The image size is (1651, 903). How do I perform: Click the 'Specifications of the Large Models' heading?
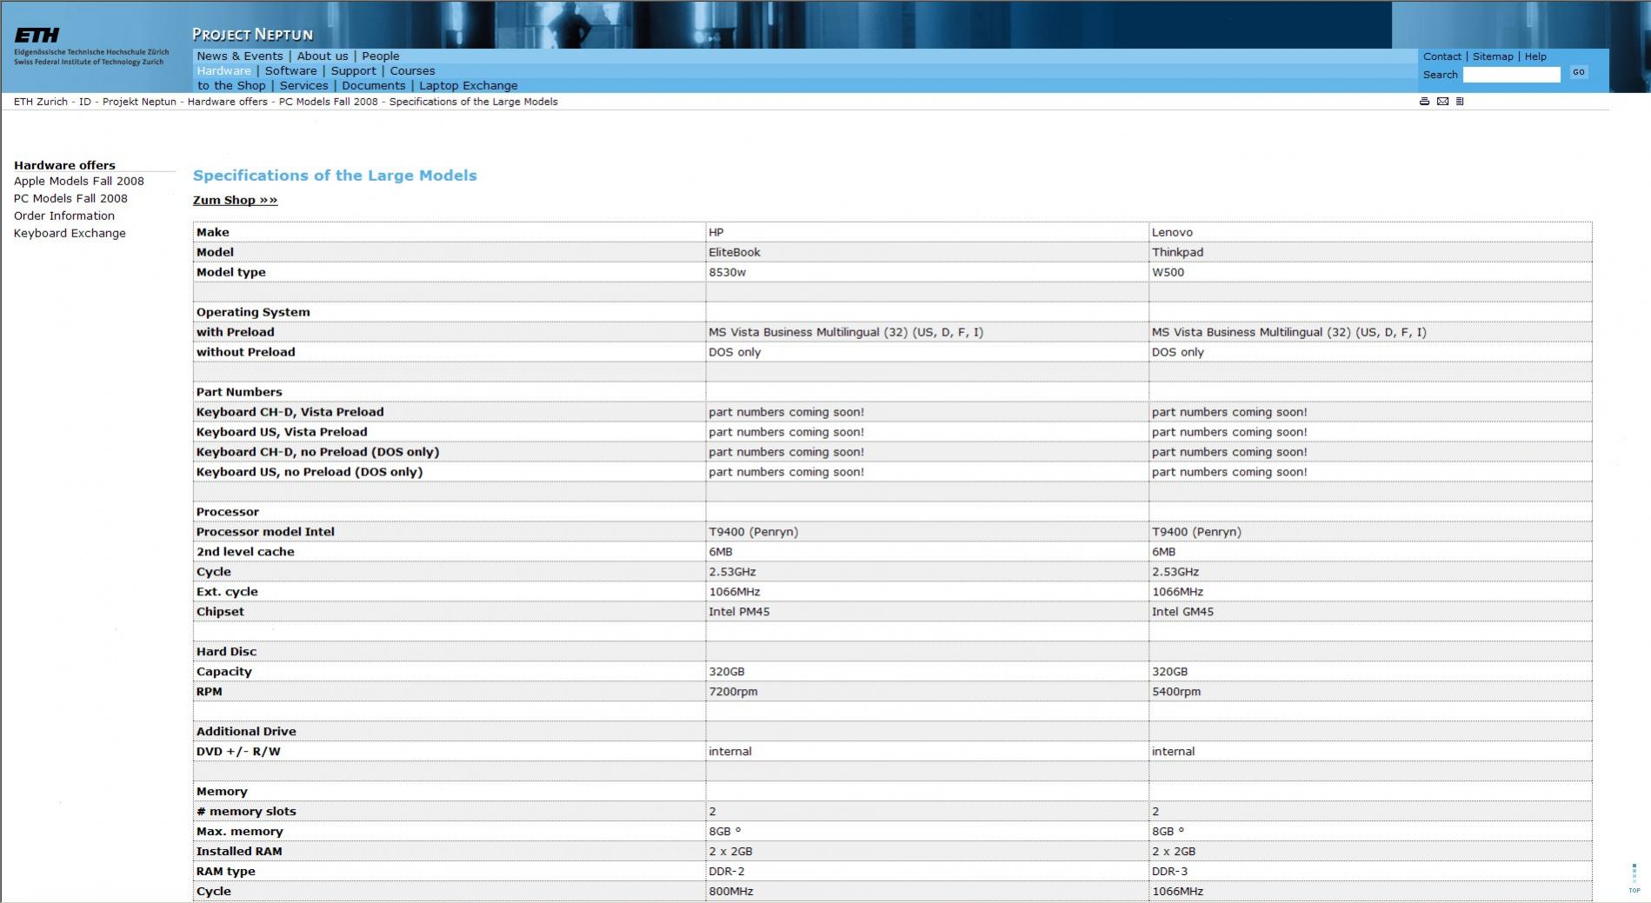335,176
